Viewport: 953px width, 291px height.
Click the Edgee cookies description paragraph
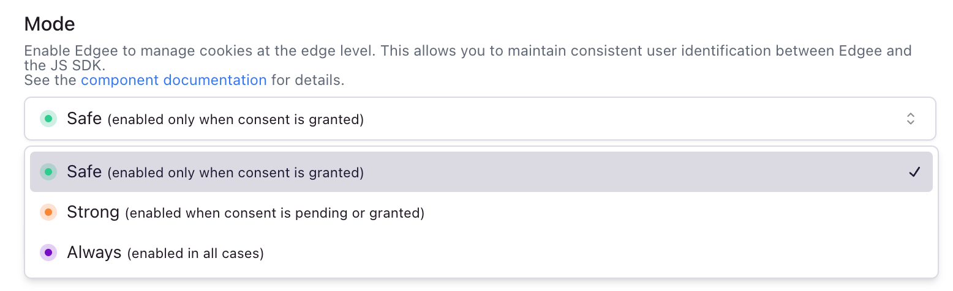(467, 50)
